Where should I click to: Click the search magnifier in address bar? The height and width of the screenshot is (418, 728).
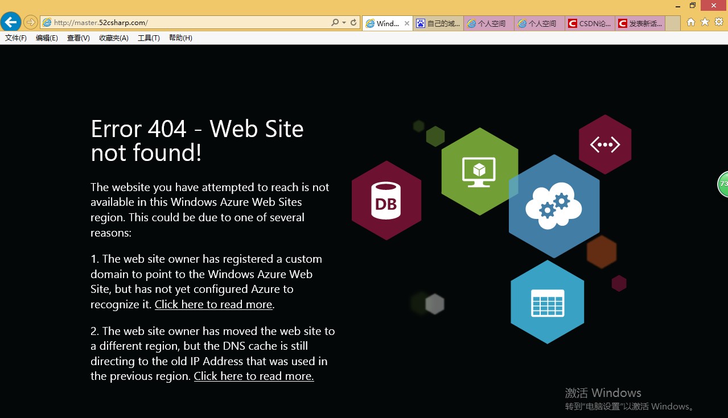(x=335, y=23)
